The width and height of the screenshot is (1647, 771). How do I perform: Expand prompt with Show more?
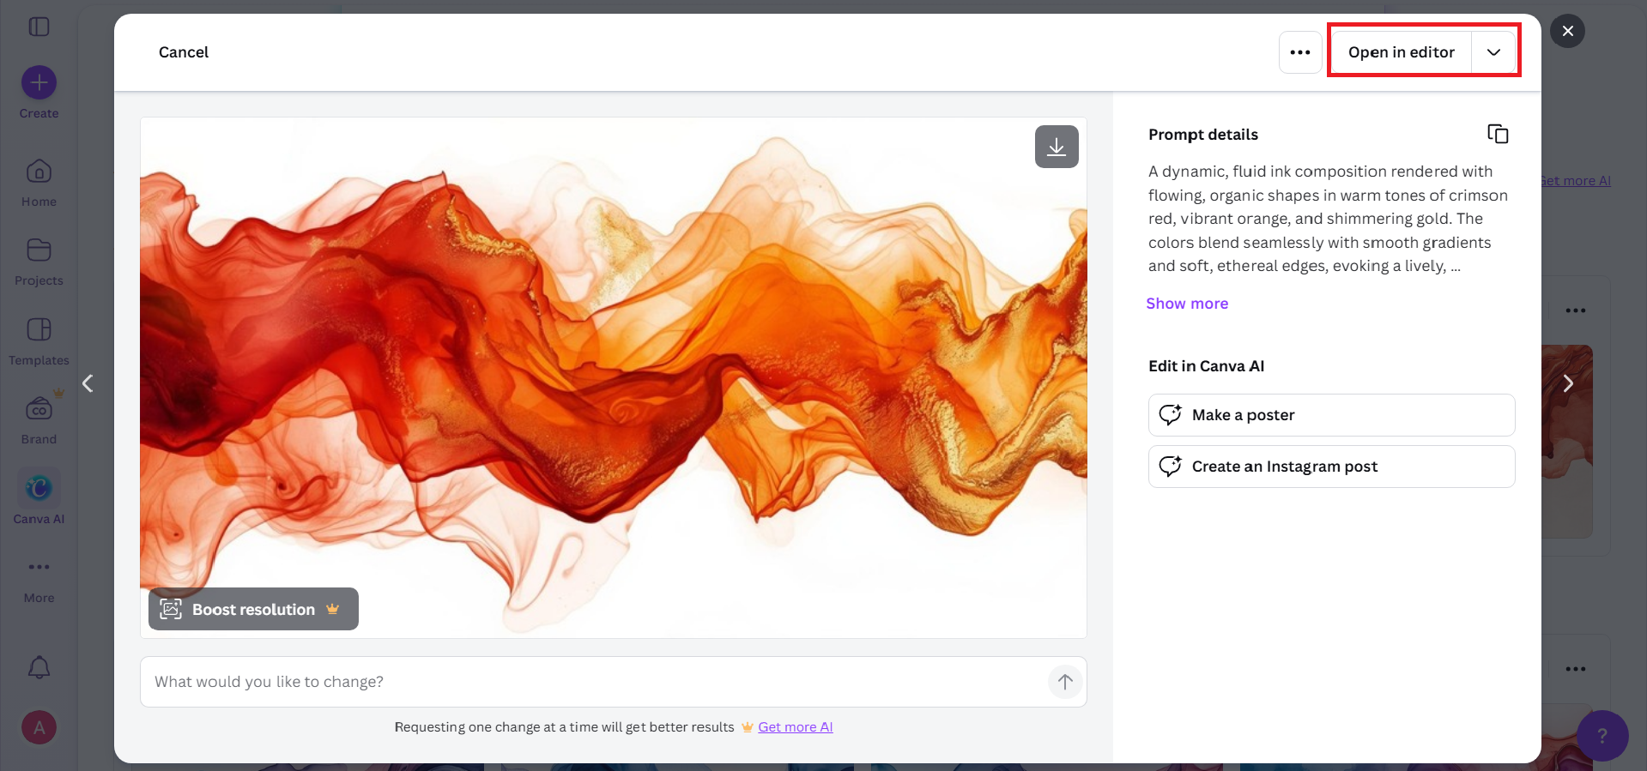coord(1187,304)
